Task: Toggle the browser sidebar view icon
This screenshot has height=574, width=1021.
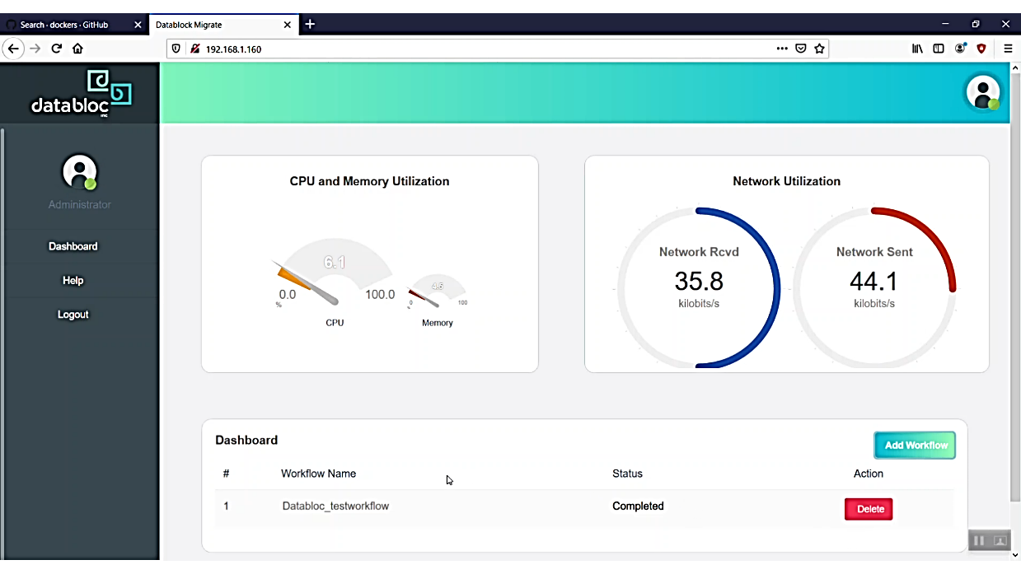Action: click(939, 49)
